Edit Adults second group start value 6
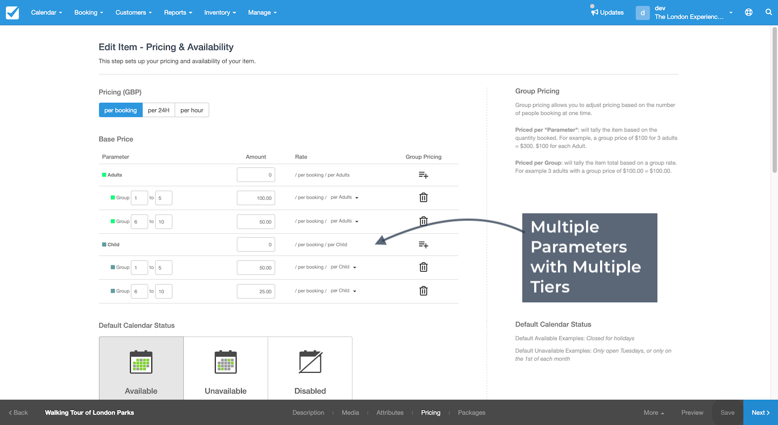The image size is (778, 425). [139, 222]
